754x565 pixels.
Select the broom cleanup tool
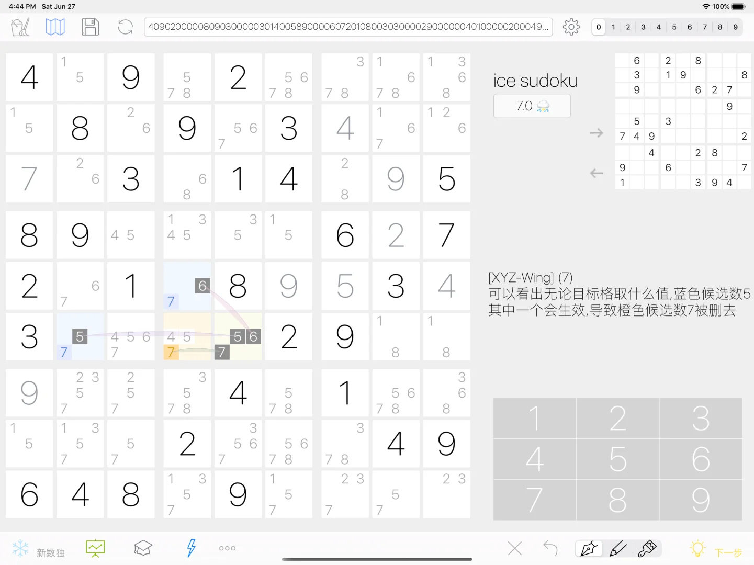point(19,27)
